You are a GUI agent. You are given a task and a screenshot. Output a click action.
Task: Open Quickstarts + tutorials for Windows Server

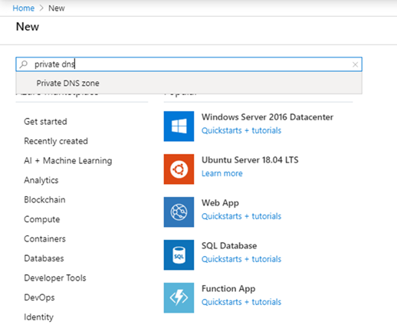pyautogui.click(x=241, y=130)
